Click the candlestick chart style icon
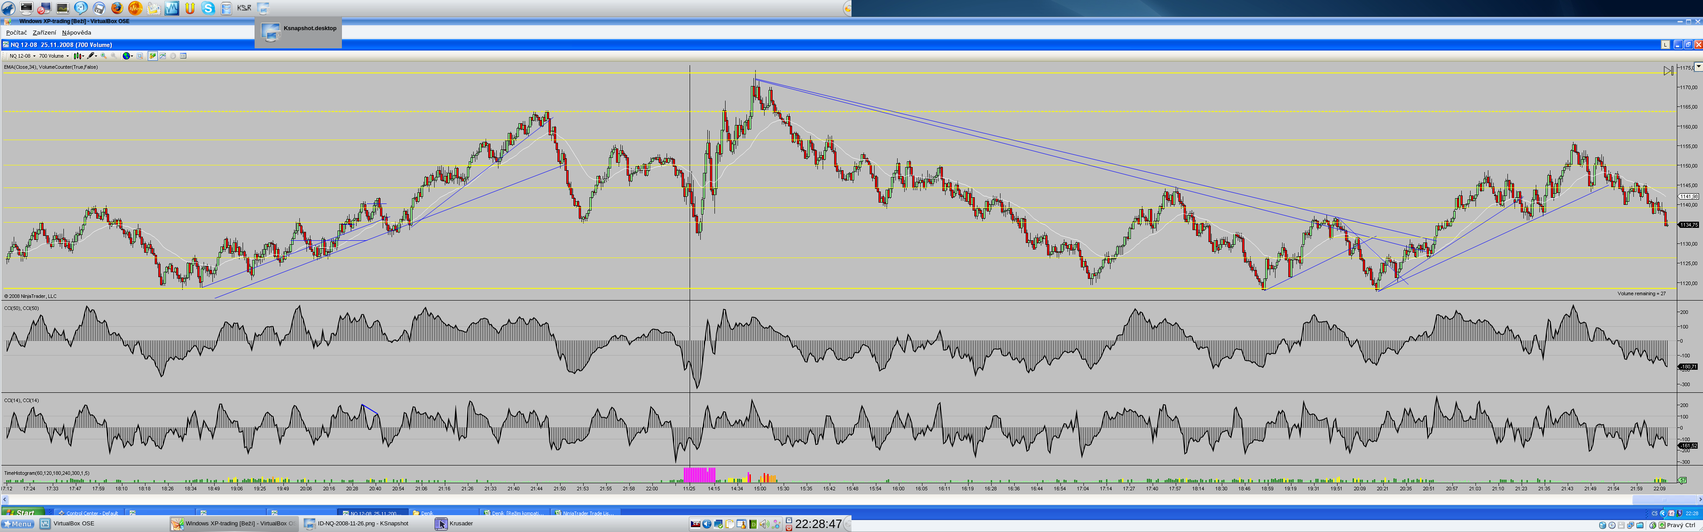 click(77, 56)
